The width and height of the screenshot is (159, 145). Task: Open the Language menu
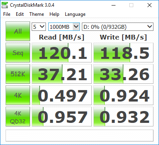tap(75, 14)
